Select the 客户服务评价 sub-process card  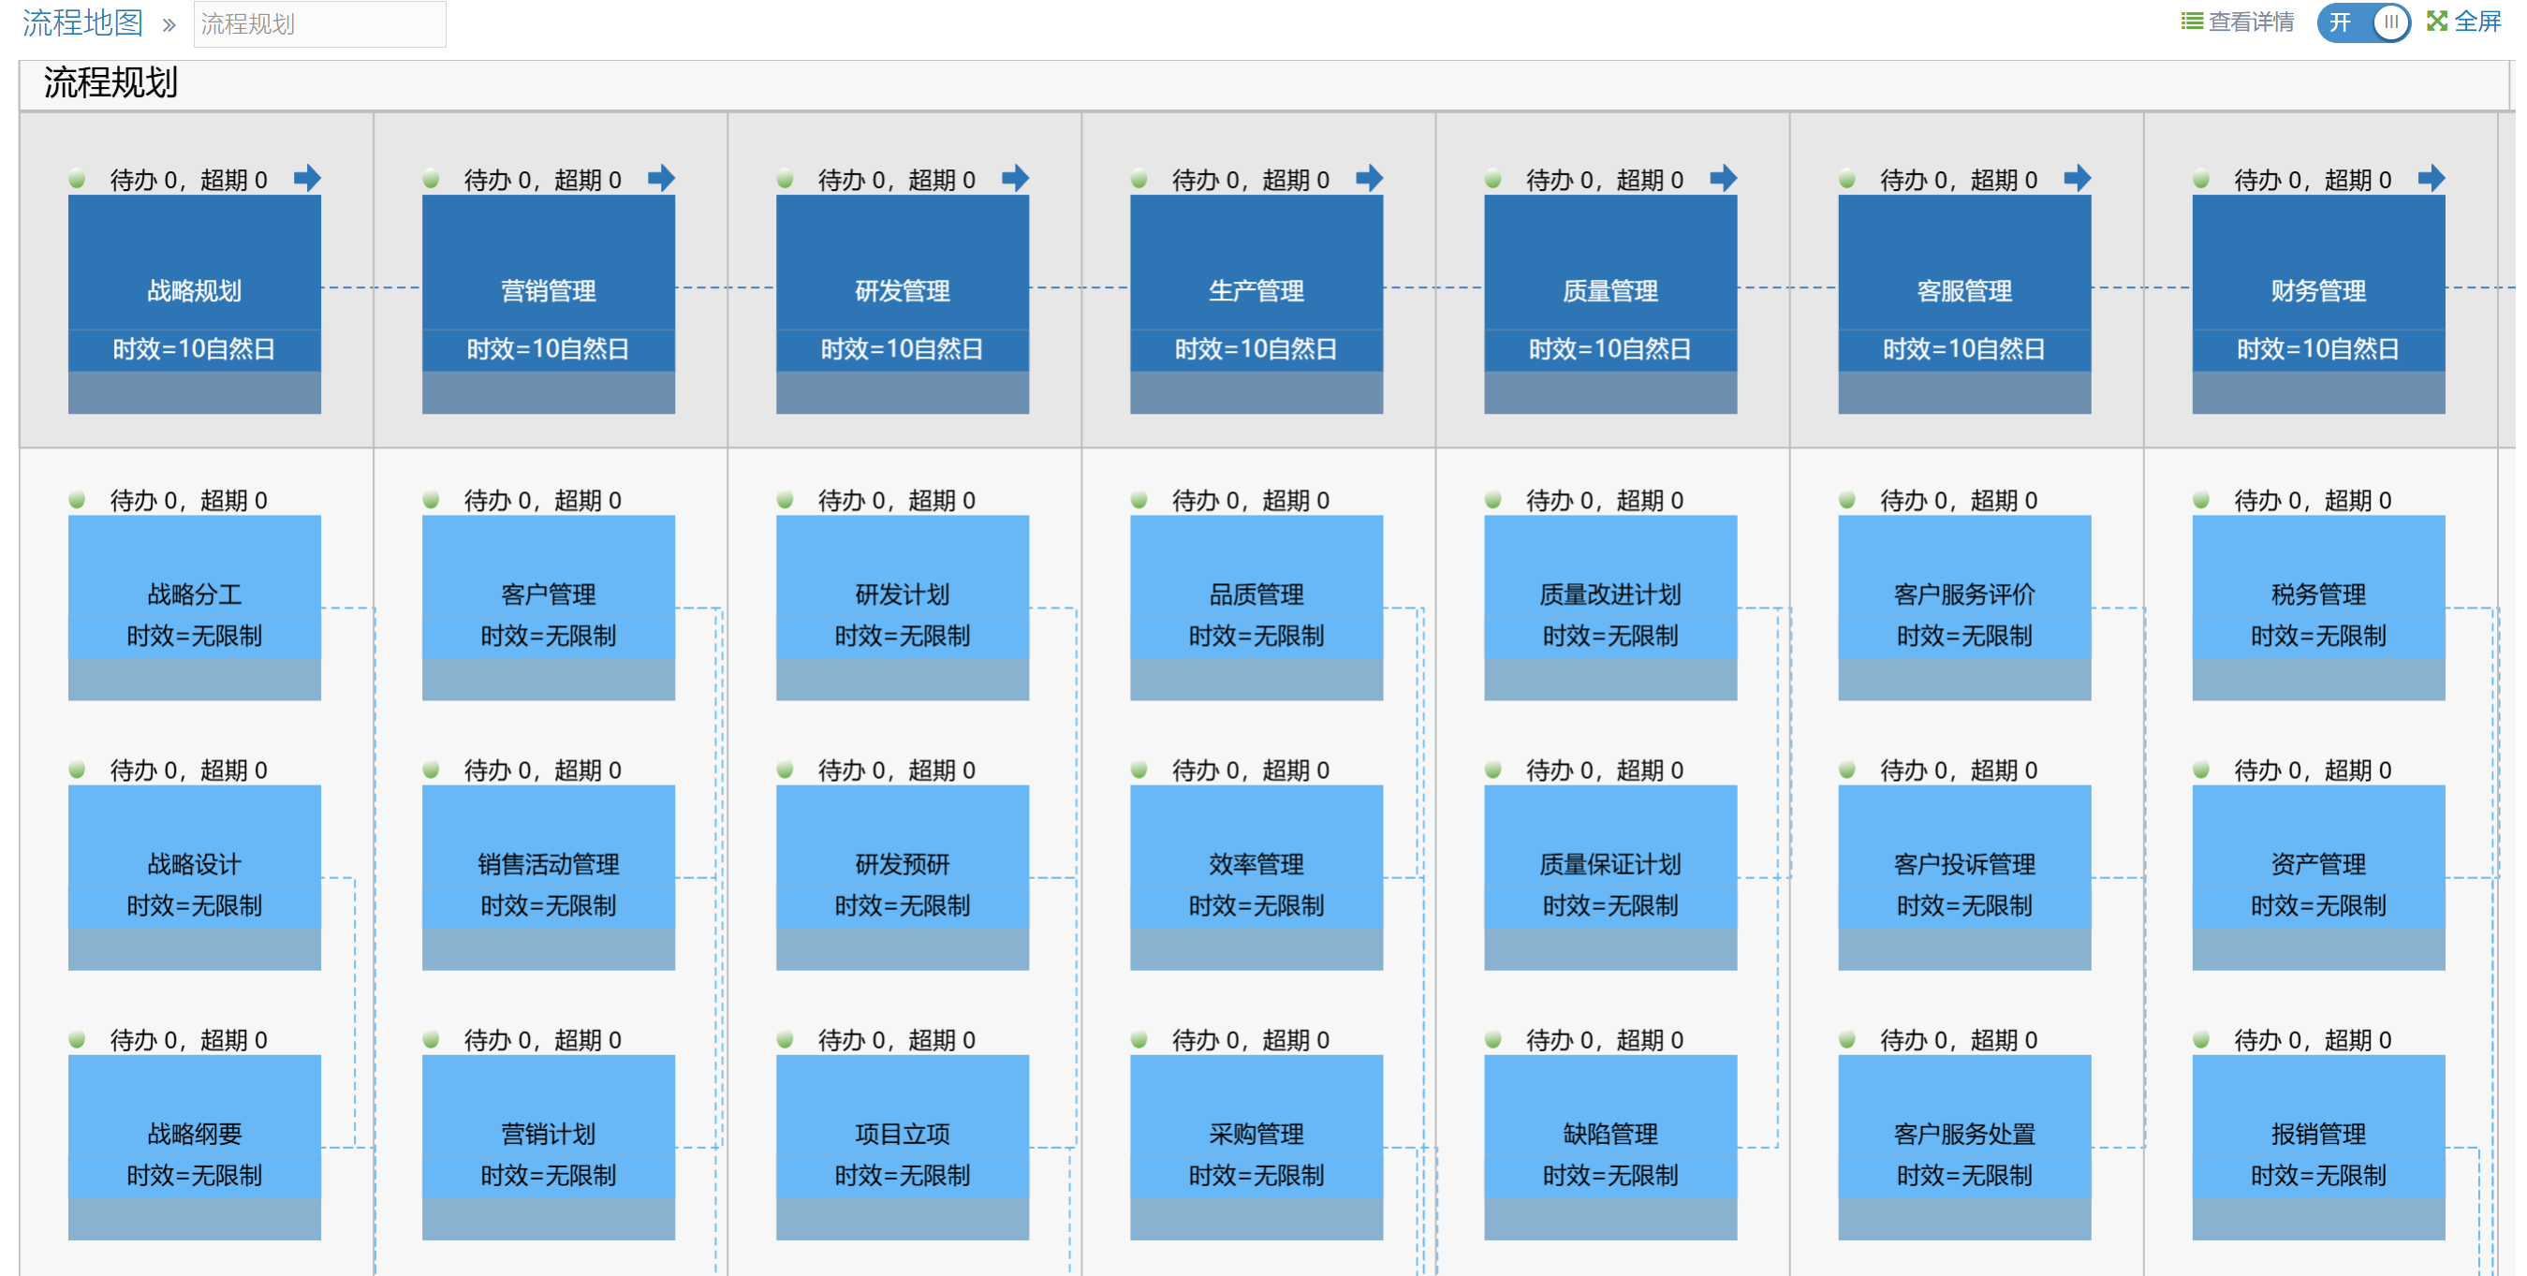click(x=1965, y=609)
